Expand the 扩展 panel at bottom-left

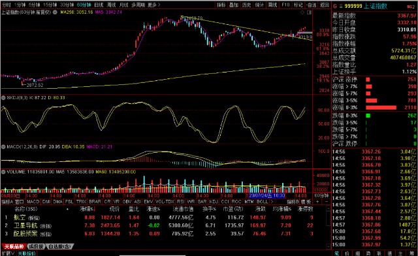(x=8, y=253)
